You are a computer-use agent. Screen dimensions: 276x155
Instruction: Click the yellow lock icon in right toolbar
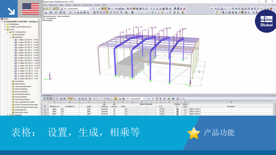click(217, 12)
